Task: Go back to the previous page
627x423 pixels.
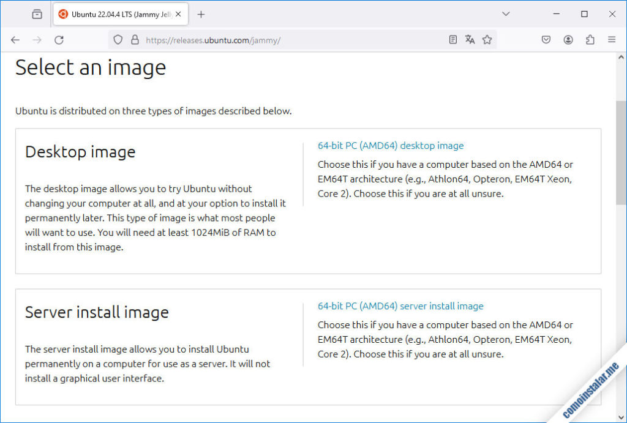Action: [15, 39]
